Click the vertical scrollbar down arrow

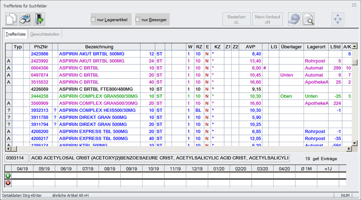pyautogui.click(x=355, y=142)
